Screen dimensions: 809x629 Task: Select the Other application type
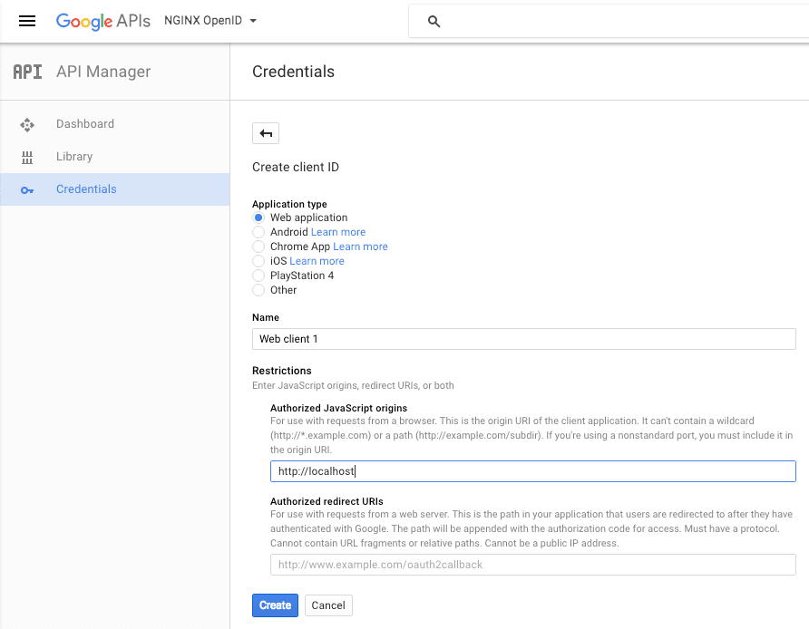click(258, 290)
